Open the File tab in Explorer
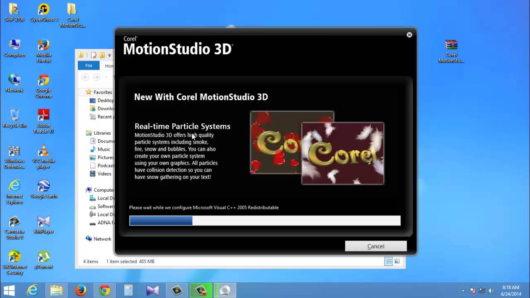This screenshot has width=530, height=298. (89, 66)
